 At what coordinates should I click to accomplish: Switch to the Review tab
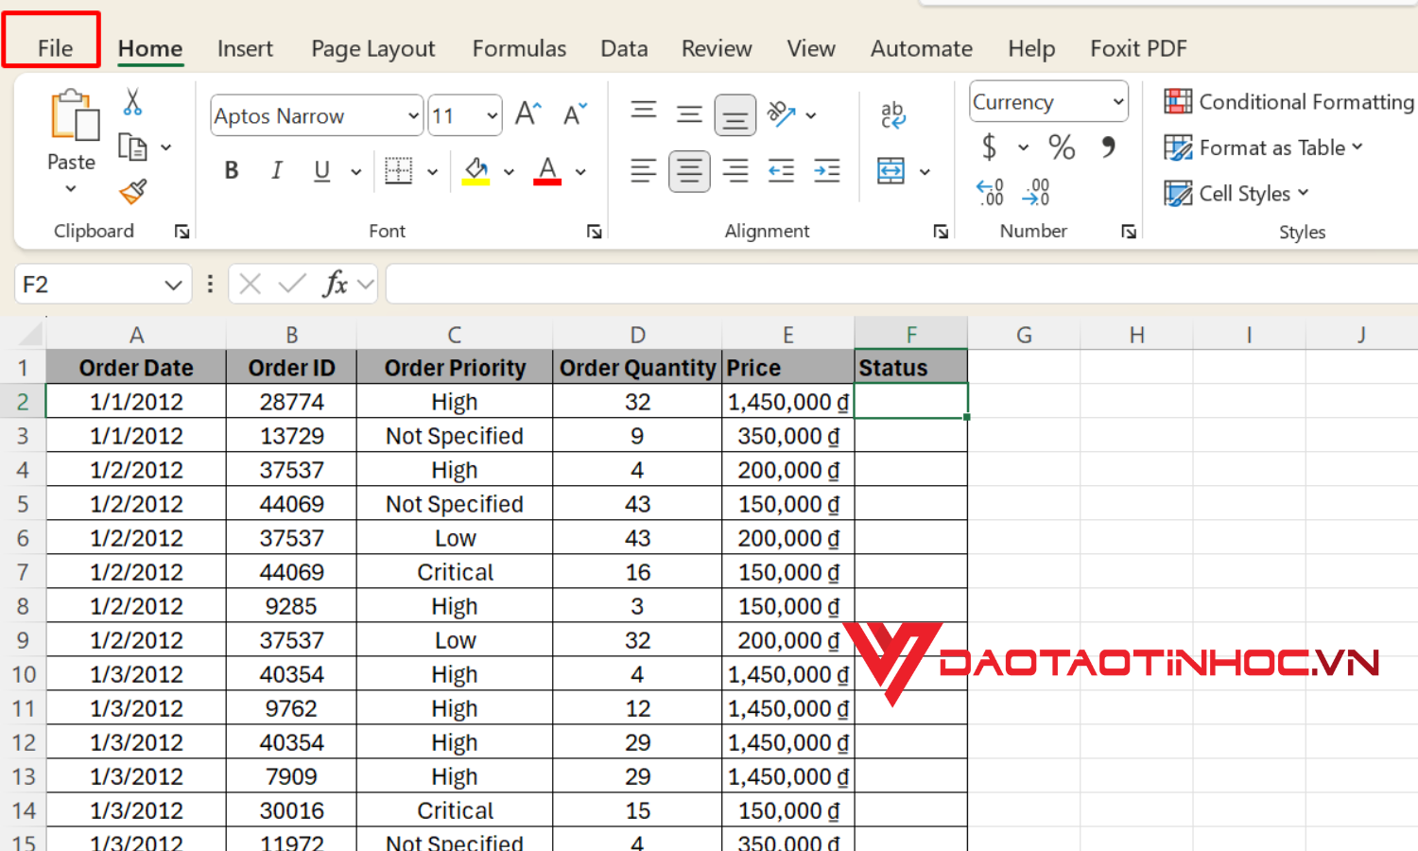[x=717, y=48]
